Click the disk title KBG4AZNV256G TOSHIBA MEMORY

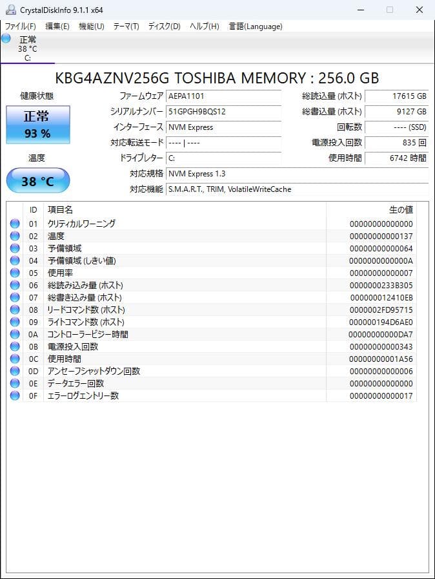(x=217, y=78)
